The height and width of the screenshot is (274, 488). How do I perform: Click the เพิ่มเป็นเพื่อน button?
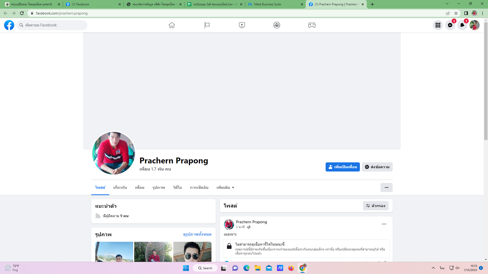(x=342, y=167)
